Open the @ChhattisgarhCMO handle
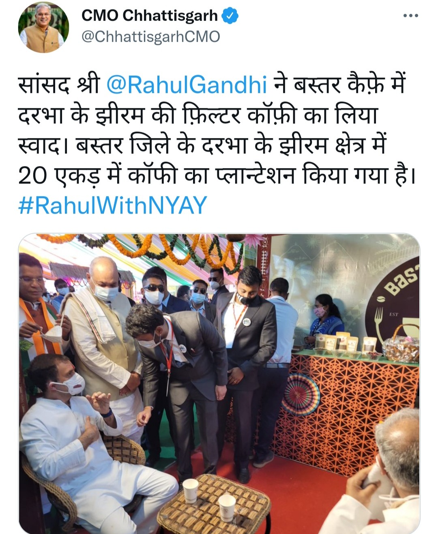438x534 pixels. [x=151, y=37]
